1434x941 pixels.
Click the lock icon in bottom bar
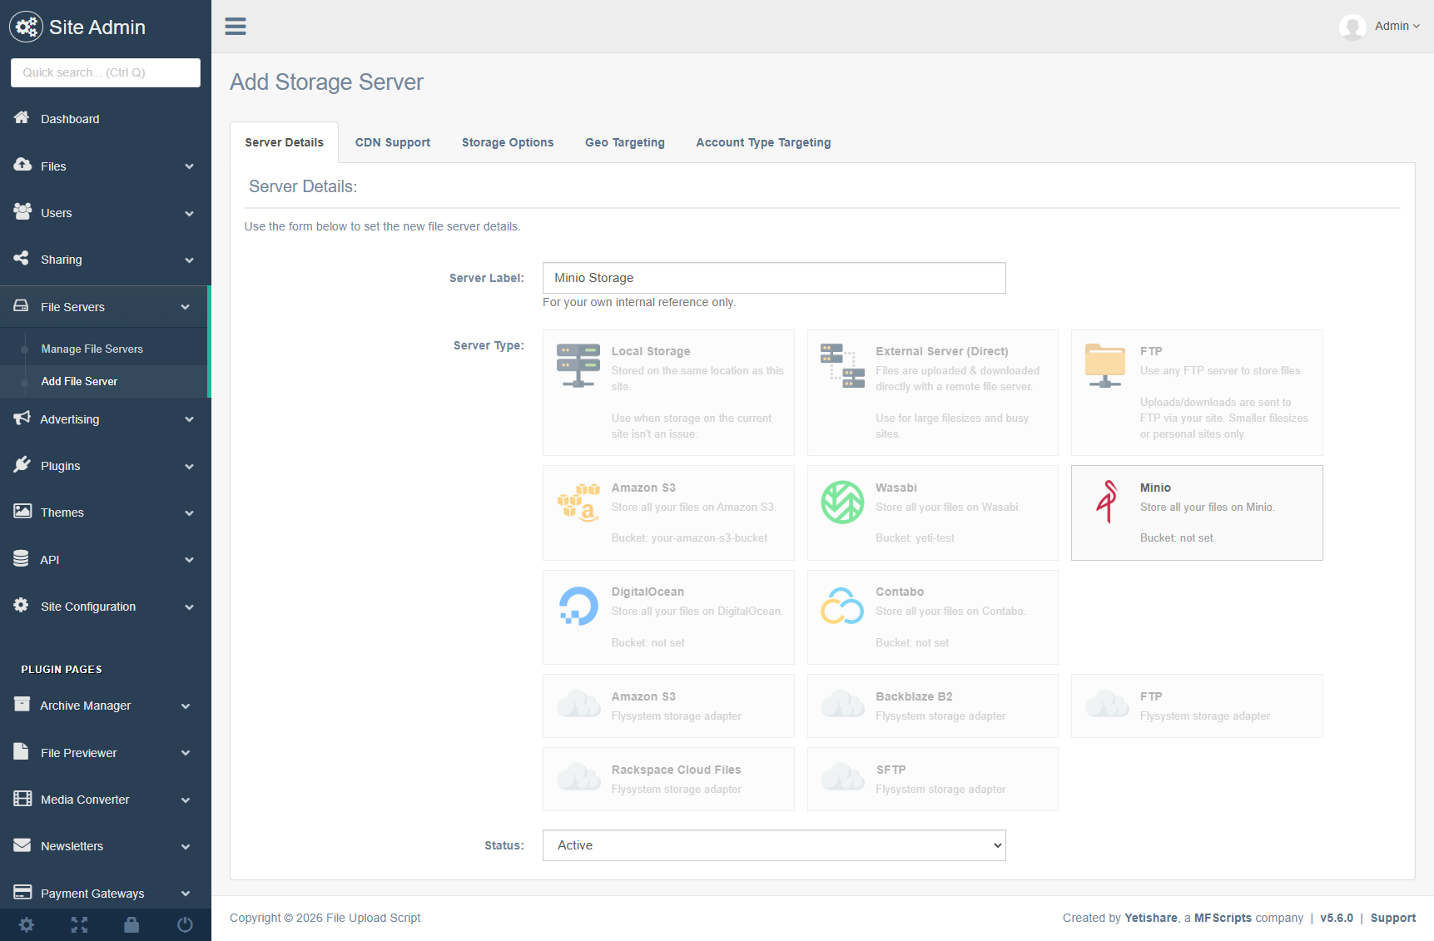pos(131,924)
